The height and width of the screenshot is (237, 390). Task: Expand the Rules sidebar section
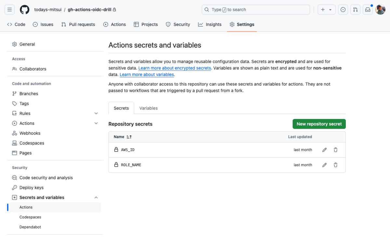[96, 113]
